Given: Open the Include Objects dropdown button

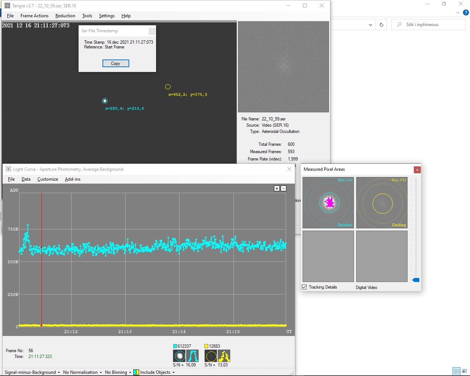Looking at the screenshot, I should pyautogui.click(x=154, y=372).
